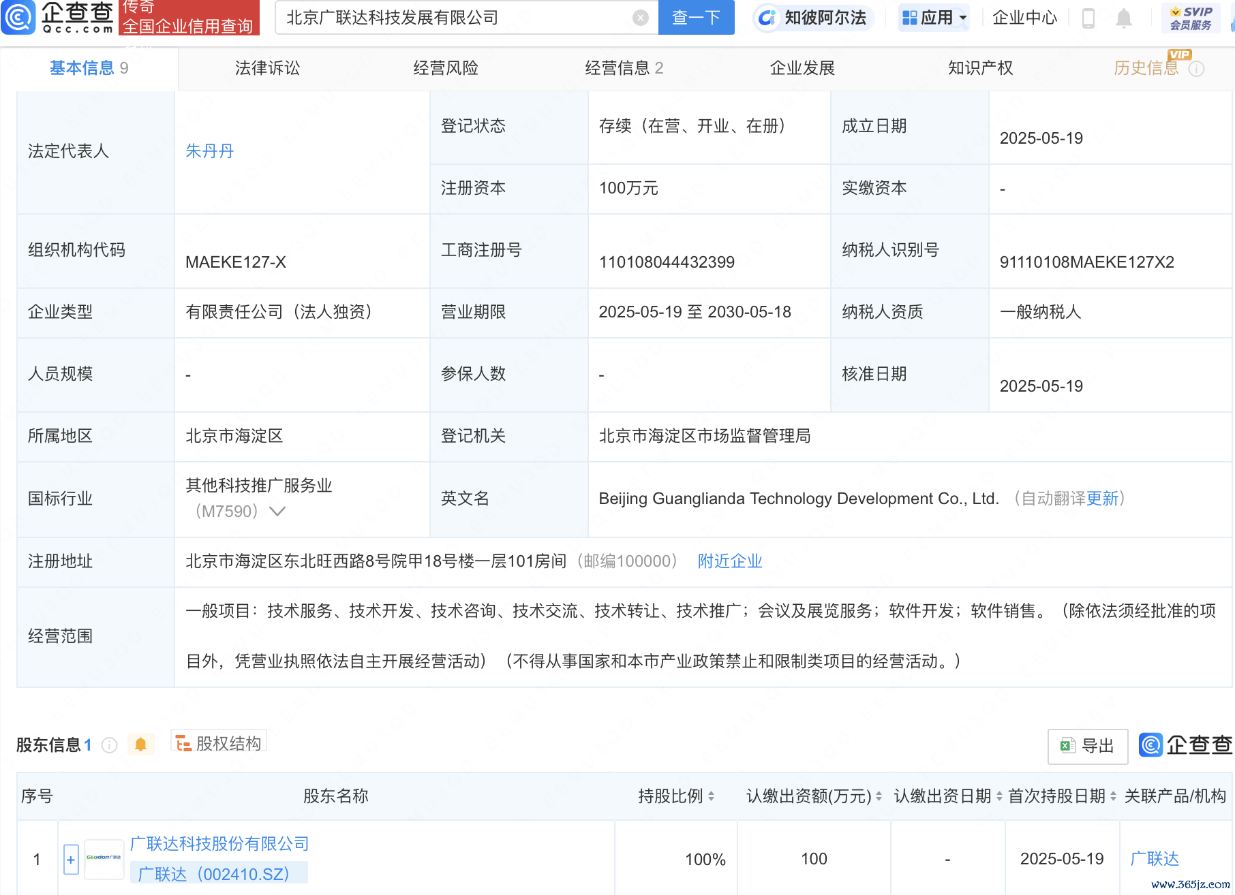This screenshot has width=1235, height=895.
Task: Open 企业中心 in the header
Action: [x=1024, y=18]
